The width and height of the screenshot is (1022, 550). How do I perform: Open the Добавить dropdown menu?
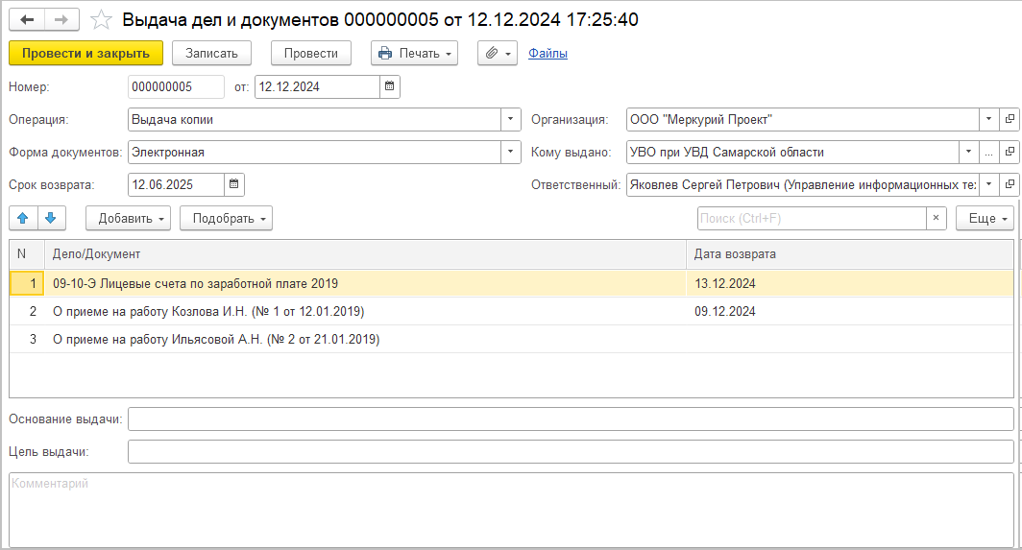point(129,218)
